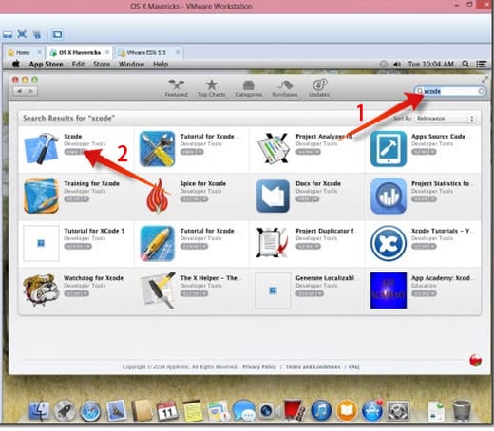Click the VMware full screen toolbar icon

(22, 34)
